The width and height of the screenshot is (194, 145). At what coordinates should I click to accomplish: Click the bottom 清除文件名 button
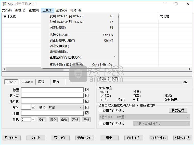(158, 138)
